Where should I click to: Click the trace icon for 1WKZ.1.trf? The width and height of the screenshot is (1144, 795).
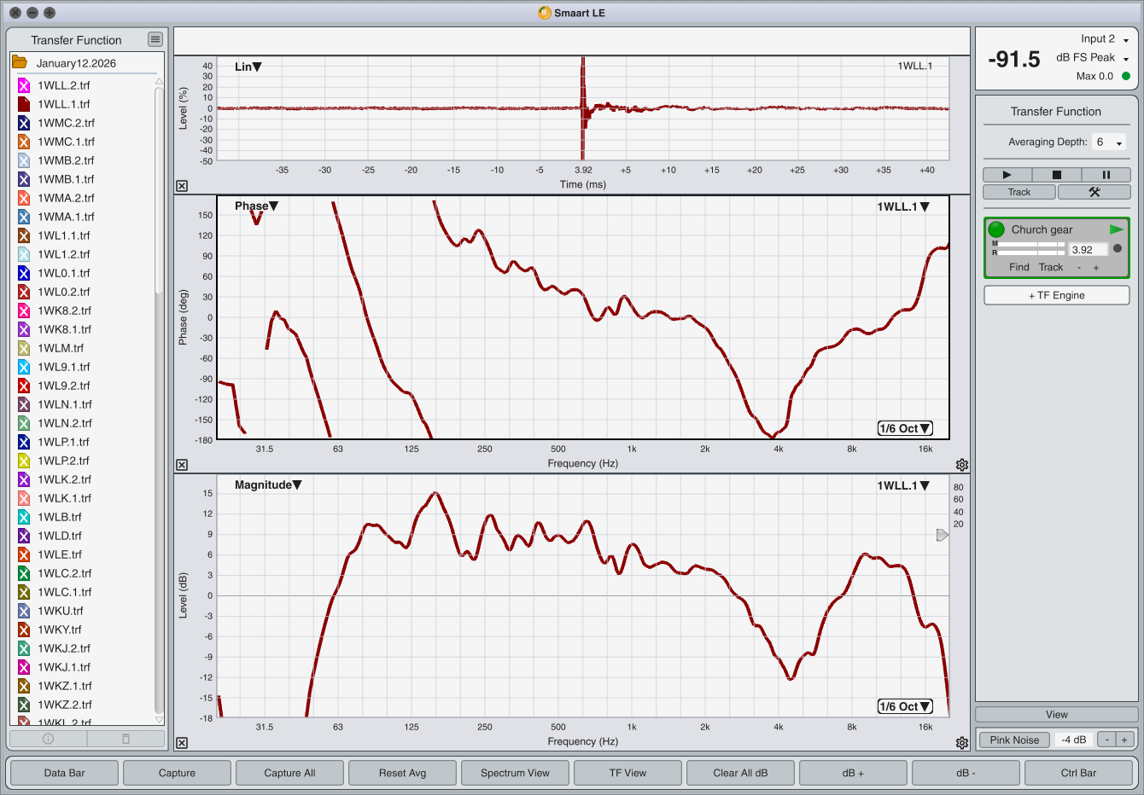24,686
